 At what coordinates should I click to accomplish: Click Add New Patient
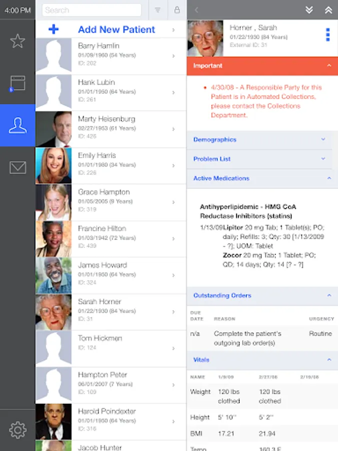111,29
